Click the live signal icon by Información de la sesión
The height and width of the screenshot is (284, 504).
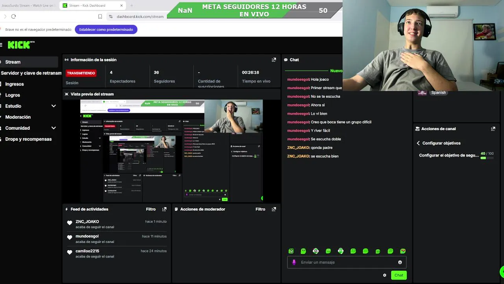coord(67,60)
